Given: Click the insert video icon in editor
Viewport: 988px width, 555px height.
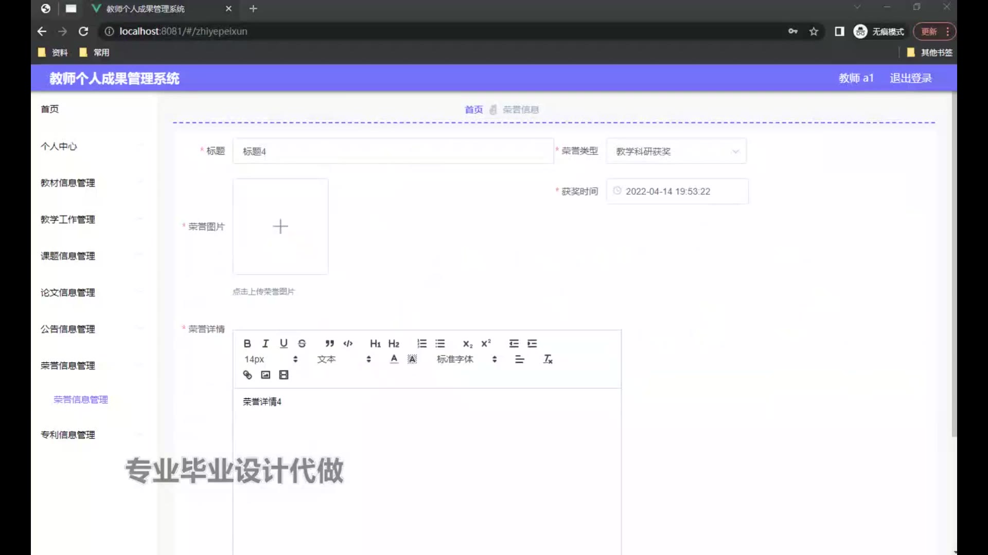Looking at the screenshot, I should [284, 375].
